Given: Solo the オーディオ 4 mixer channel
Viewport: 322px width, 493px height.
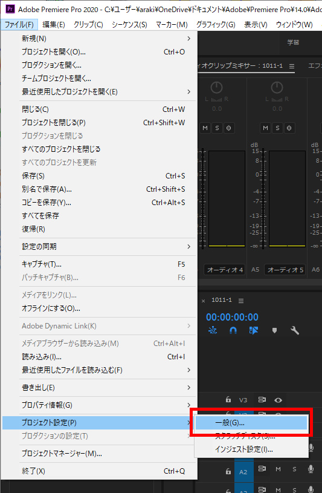Looking at the screenshot, I should 217,128.
